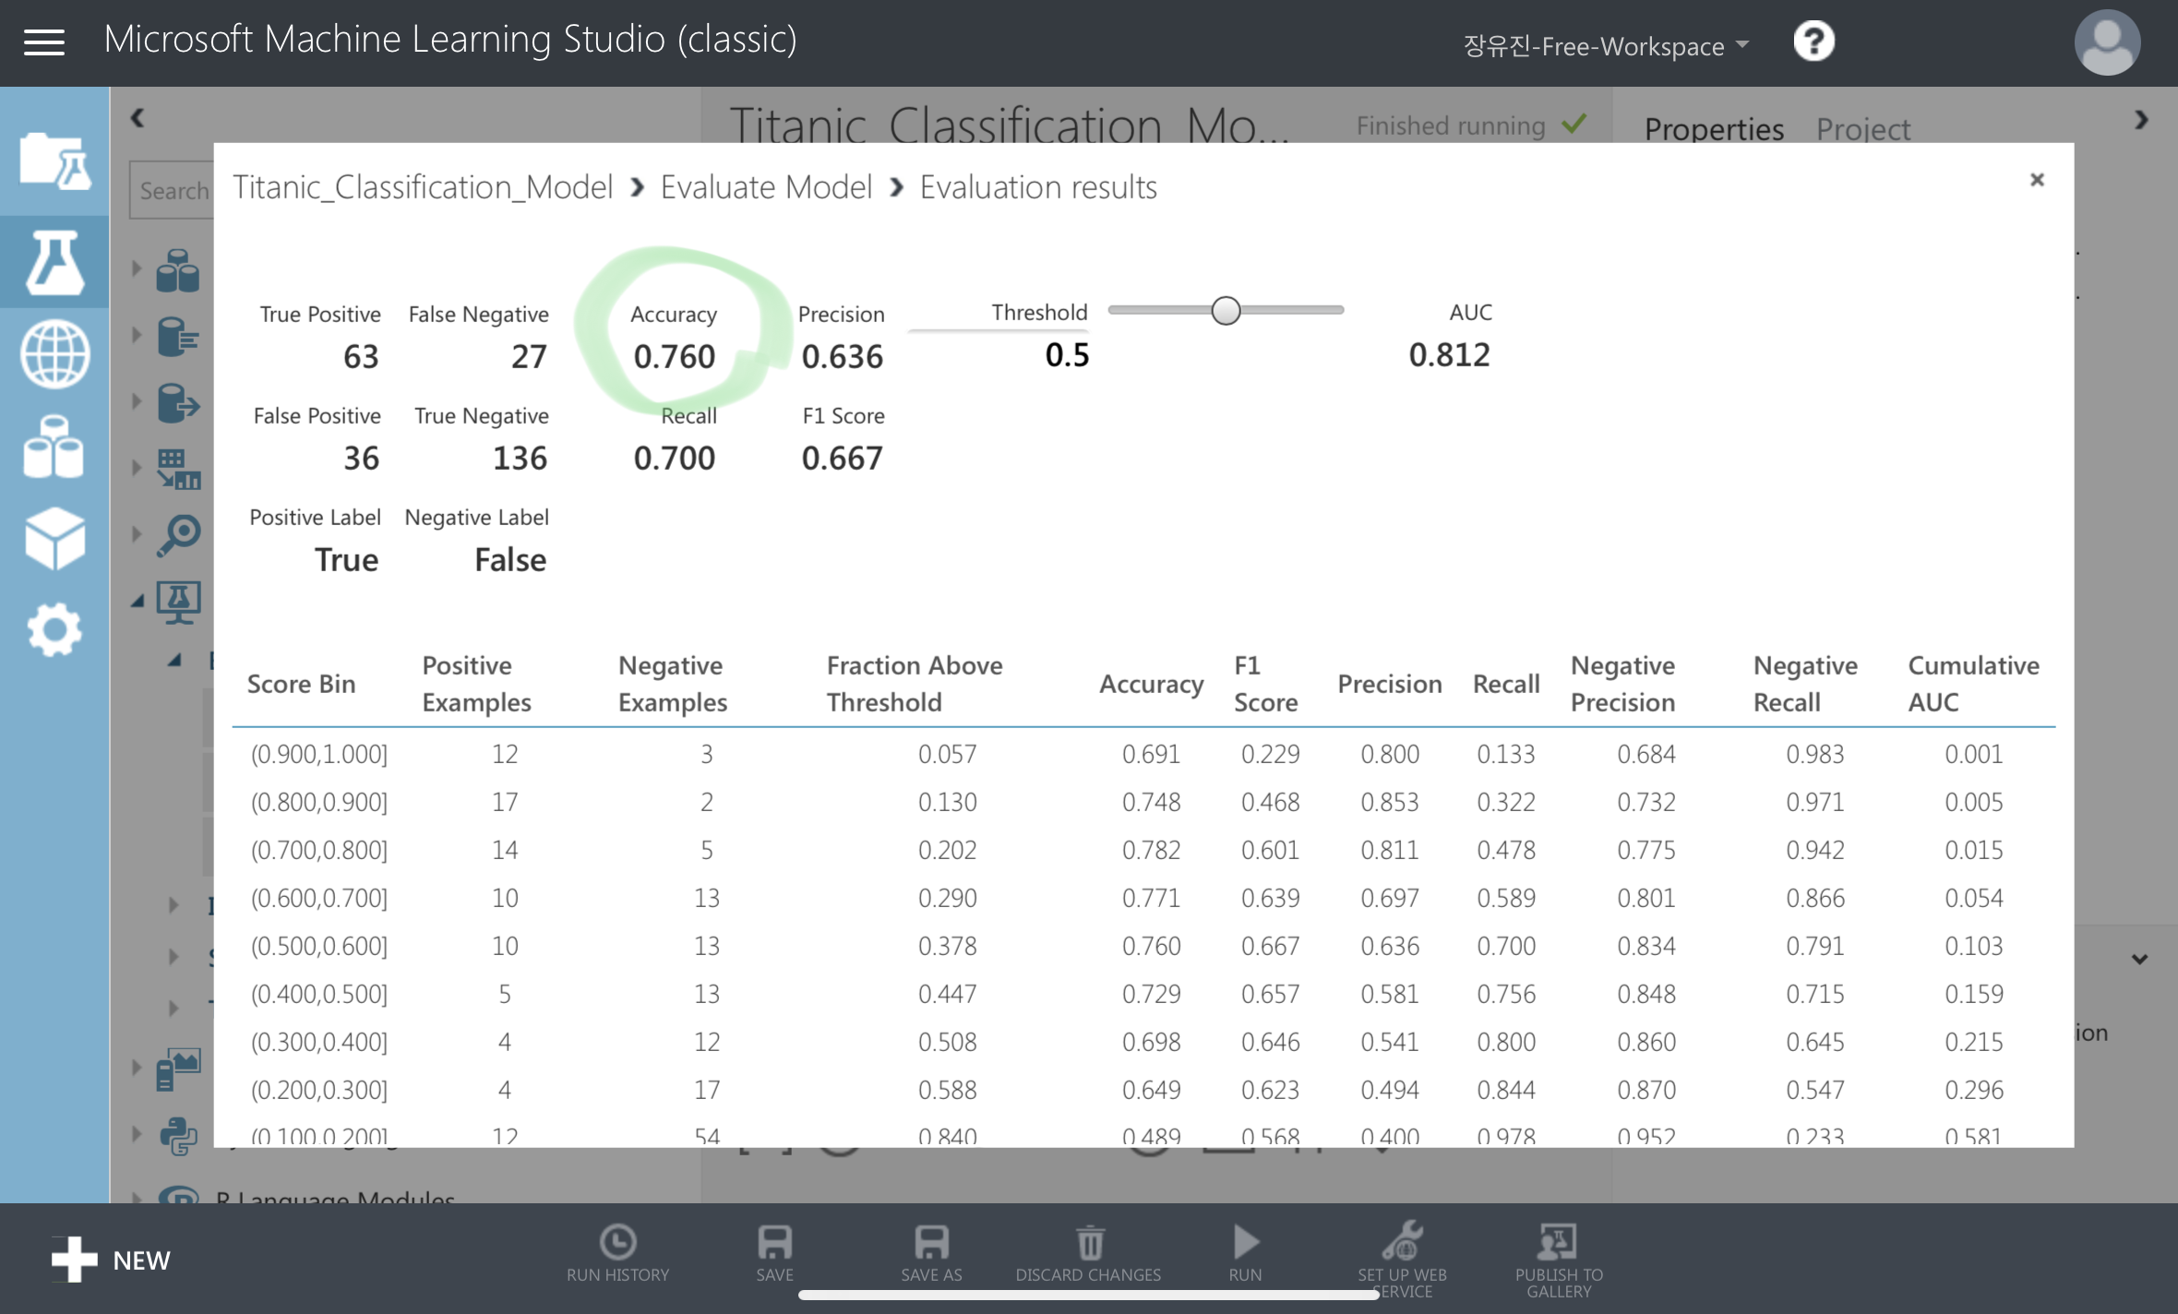Expand Python Language Modules arrow
This screenshot has width=2178, height=1314.
(137, 1133)
